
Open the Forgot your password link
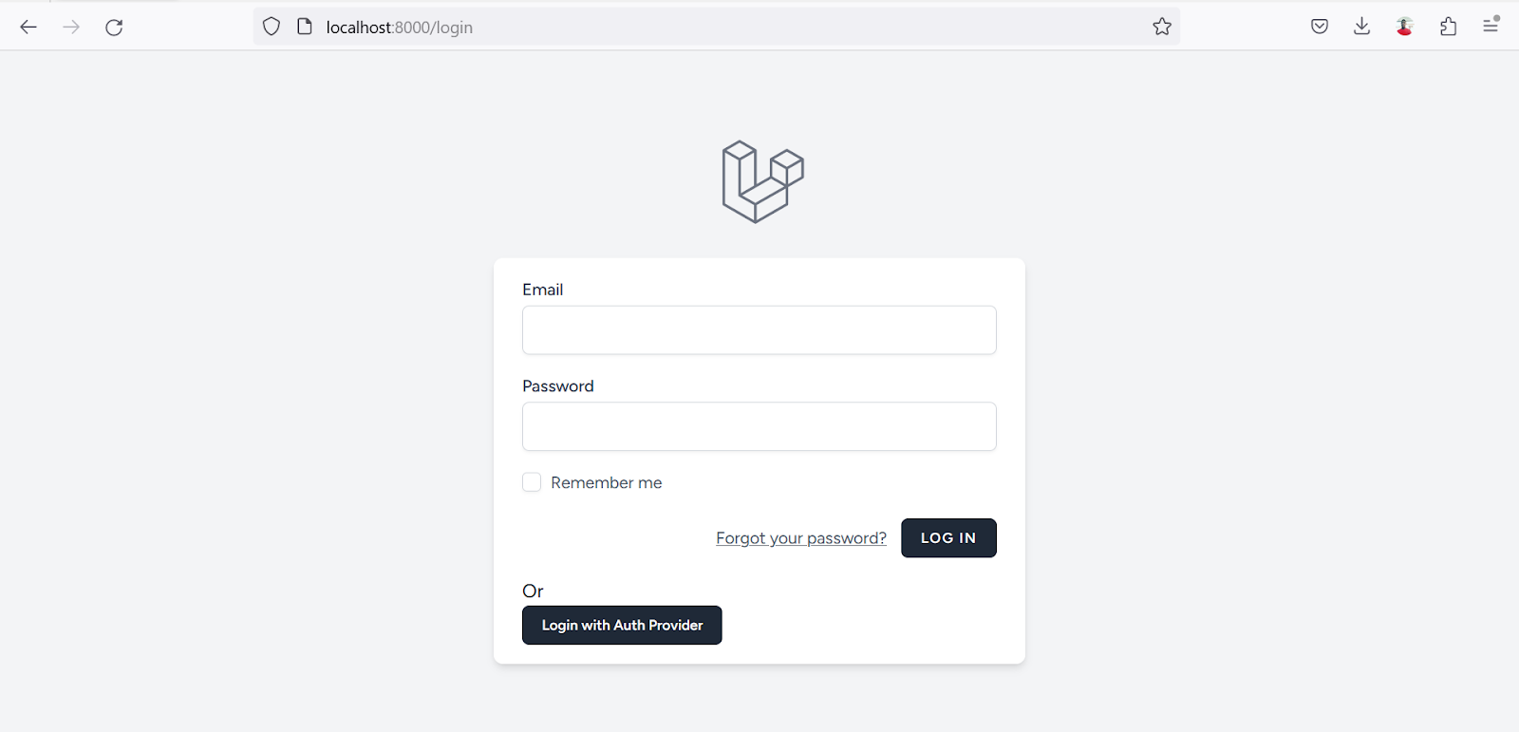click(x=800, y=537)
